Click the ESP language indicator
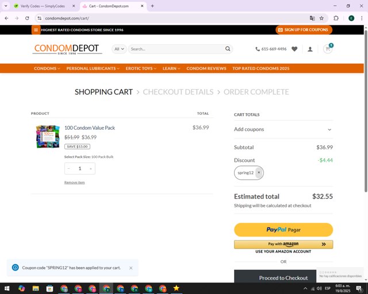 [x=328, y=288]
